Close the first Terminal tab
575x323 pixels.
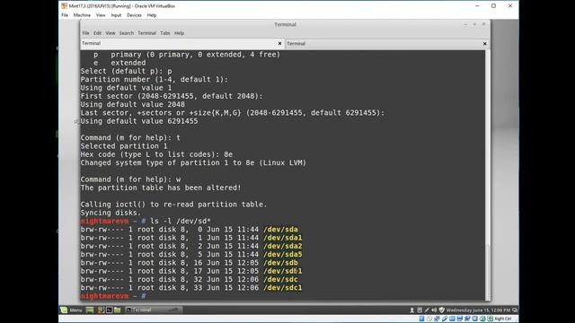click(279, 43)
